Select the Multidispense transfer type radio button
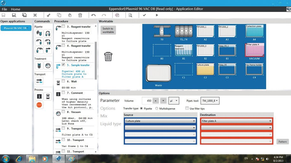291x163 pixels. (x=157, y=108)
